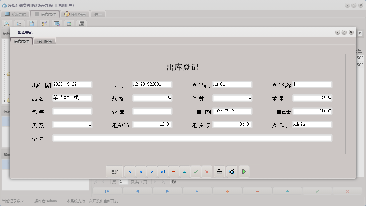This screenshot has height=206, width=366.
Task: Print the current outbound record
Action: click(219, 171)
